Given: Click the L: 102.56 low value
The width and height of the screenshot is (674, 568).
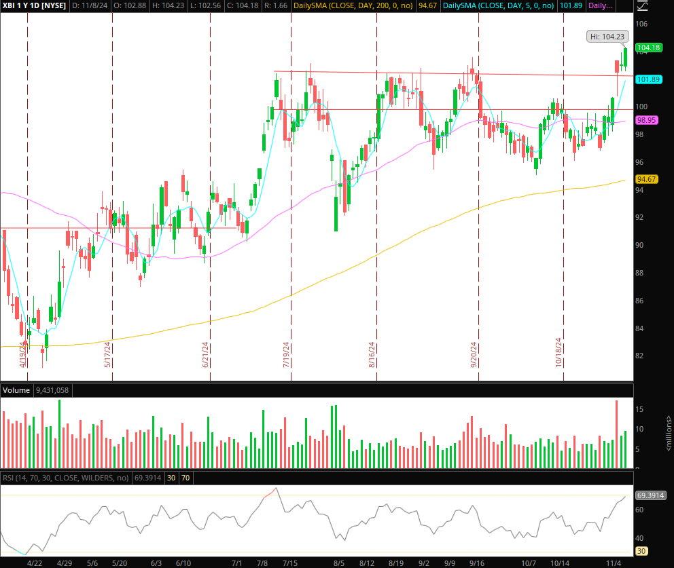Looking at the screenshot, I should tap(205, 5).
